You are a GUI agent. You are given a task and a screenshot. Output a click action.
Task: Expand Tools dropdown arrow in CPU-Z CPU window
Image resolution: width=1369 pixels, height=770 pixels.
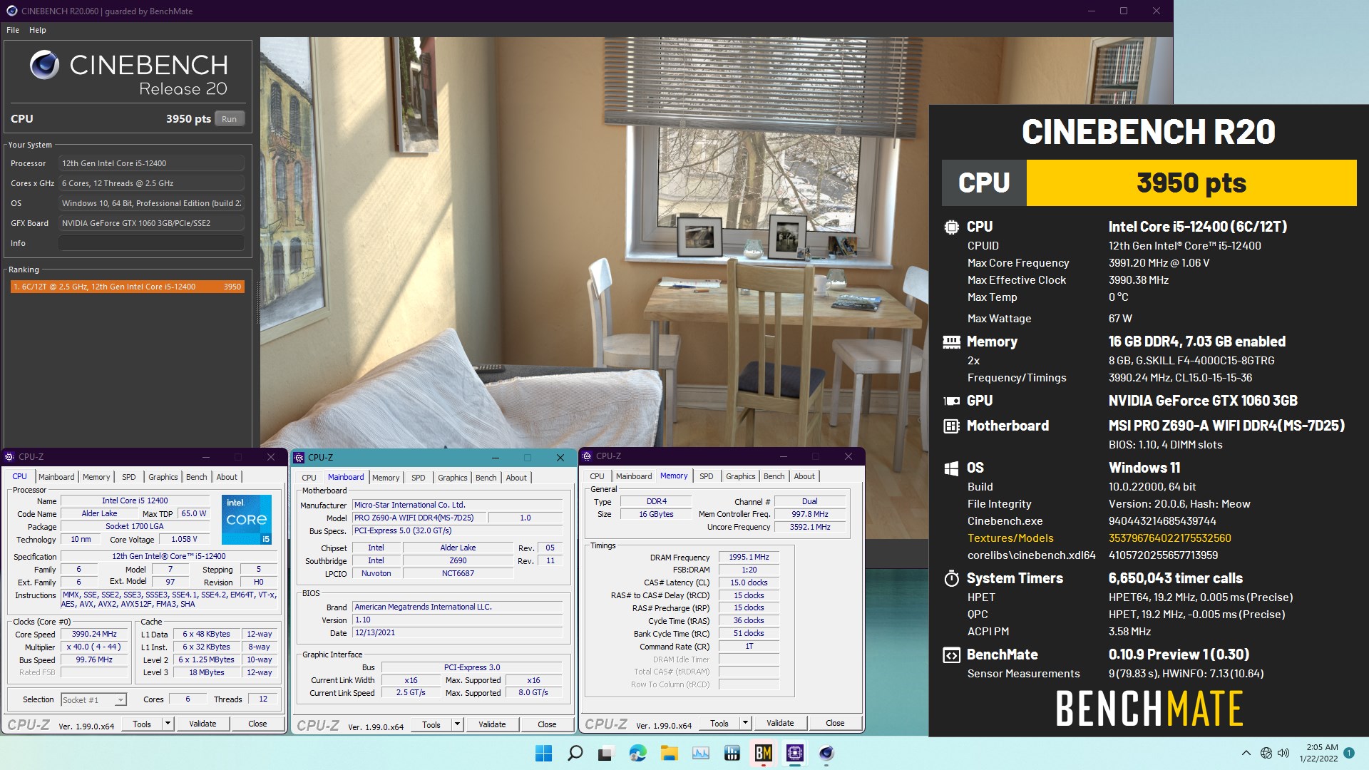coord(168,724)
